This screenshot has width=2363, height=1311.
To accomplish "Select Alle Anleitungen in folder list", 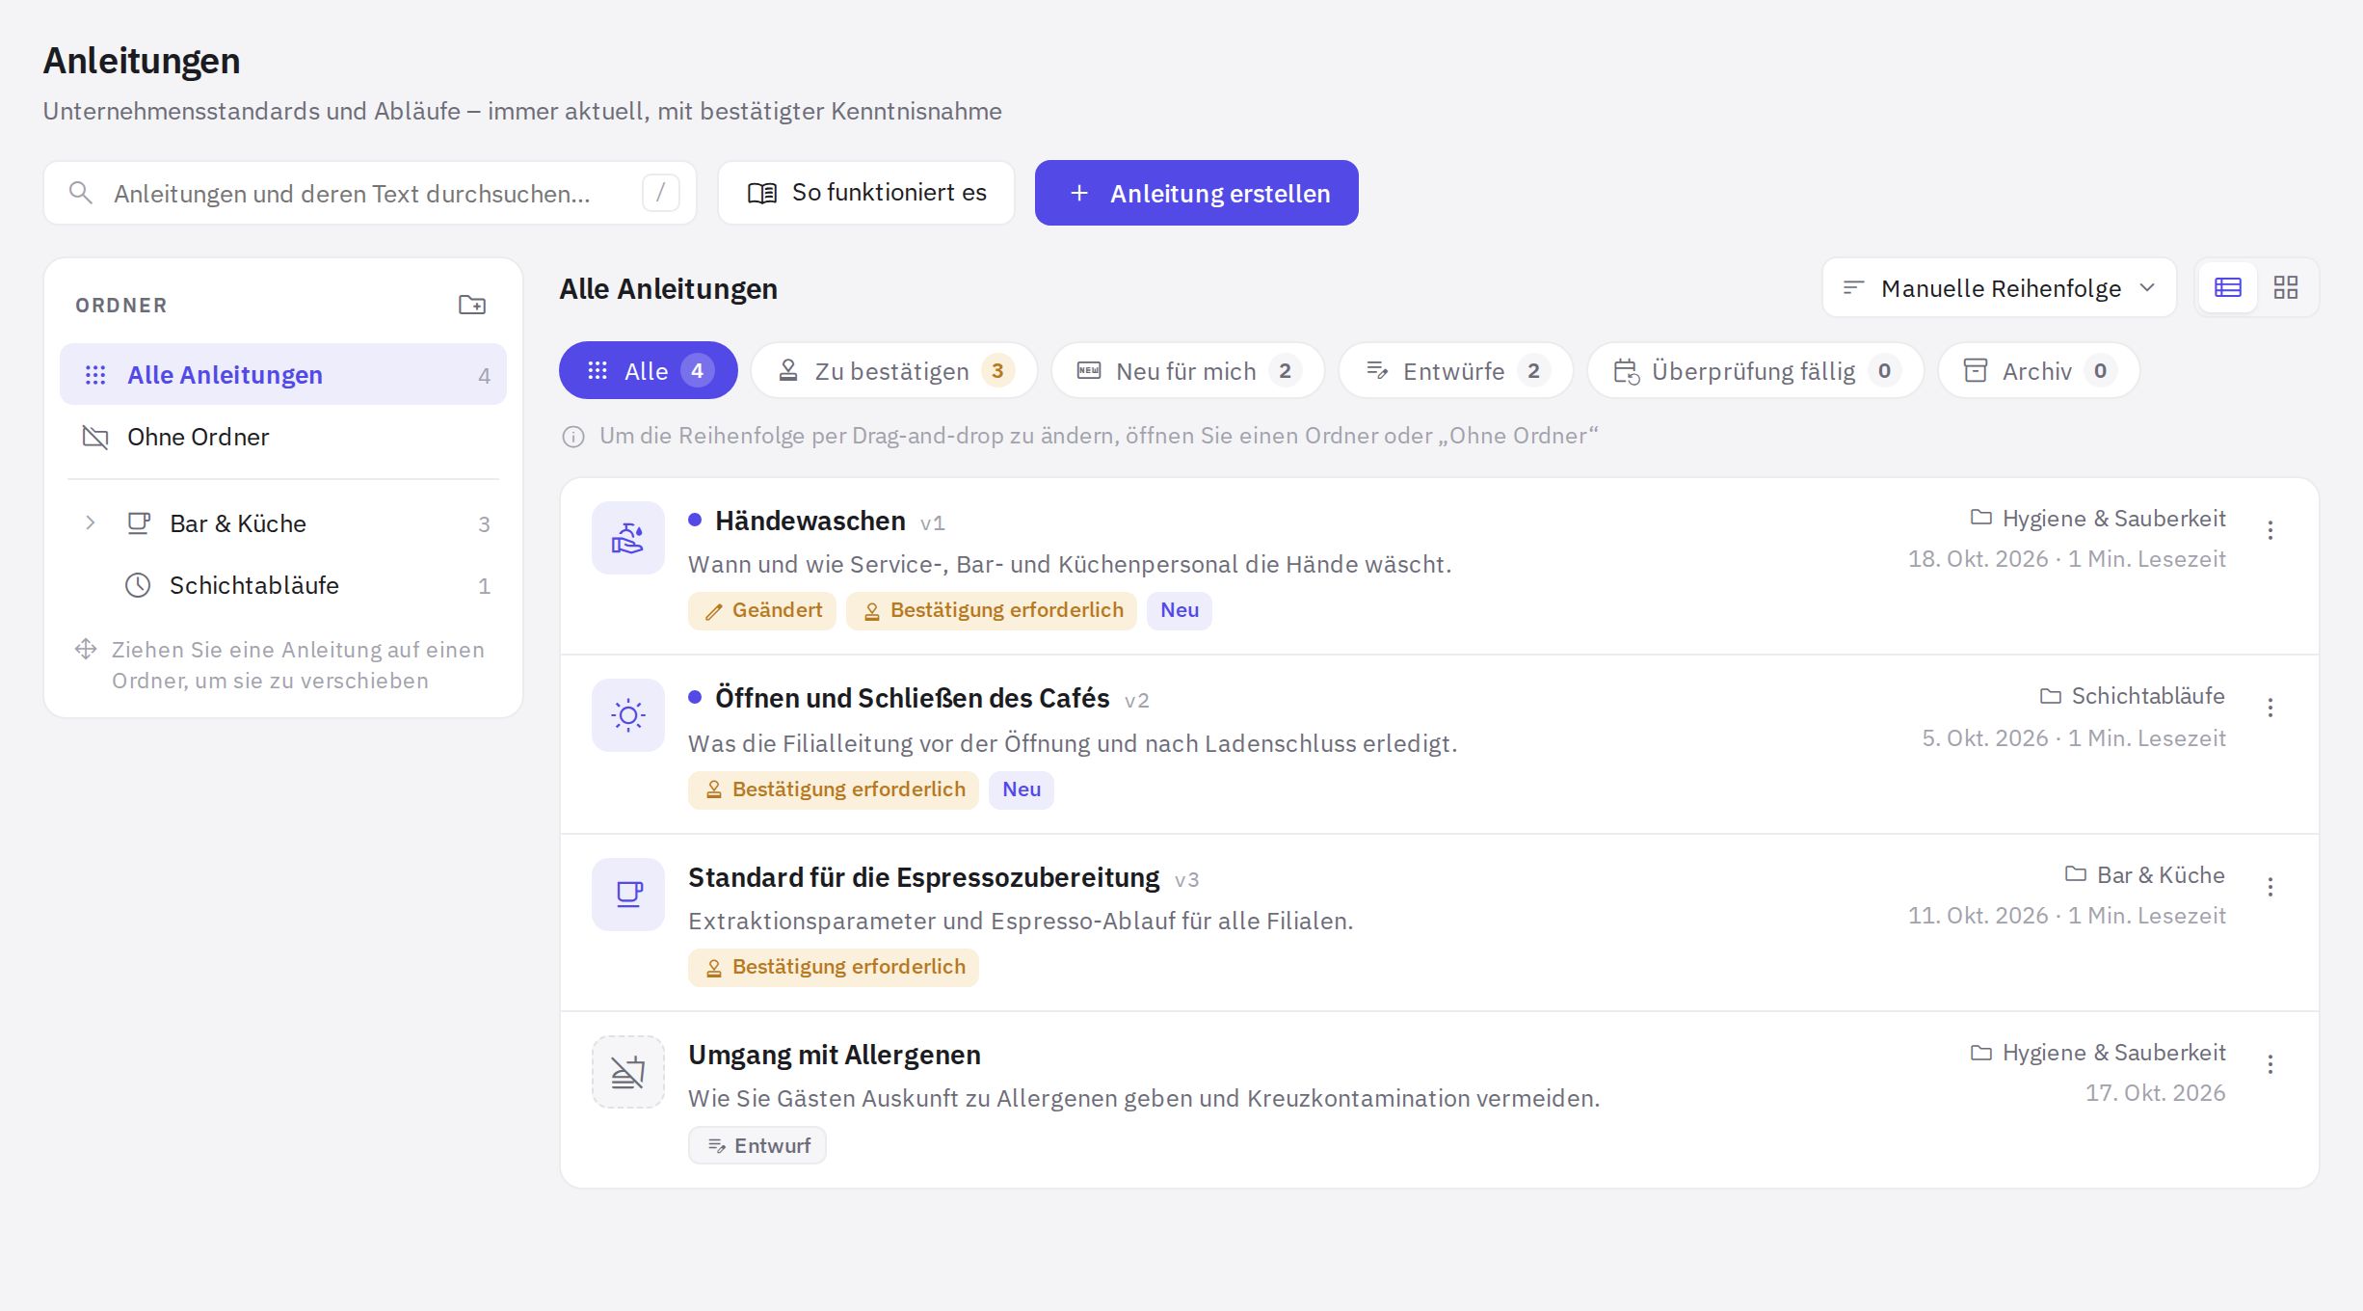I will (x=282, y=374).
